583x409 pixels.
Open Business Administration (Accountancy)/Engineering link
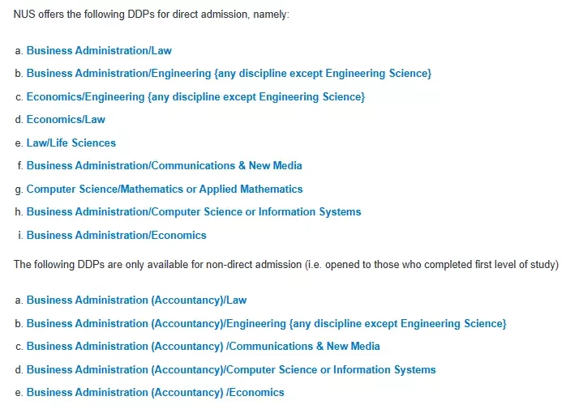click(266, 324)
